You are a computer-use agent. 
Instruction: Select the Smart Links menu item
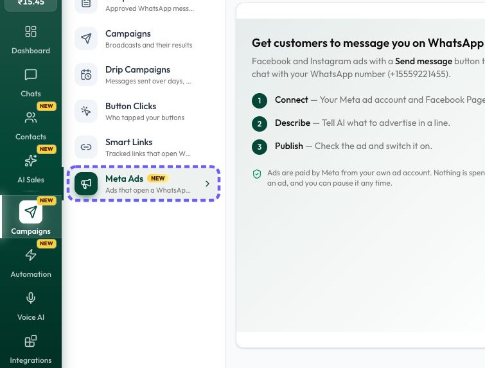coord(144,147)
